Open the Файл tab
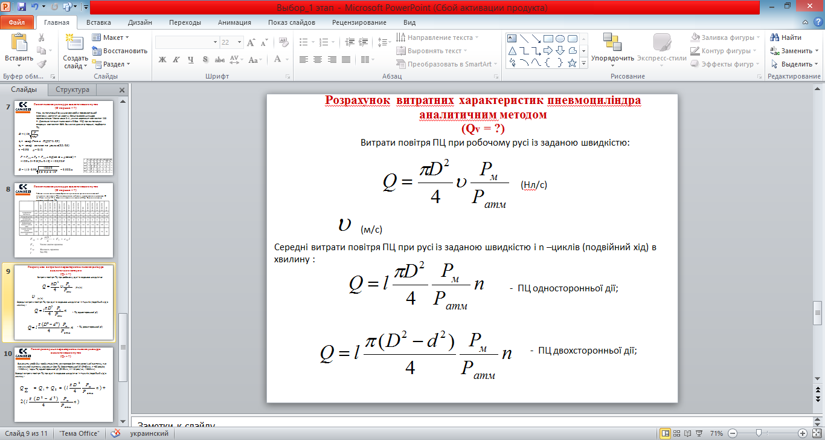 pos(17,22)
